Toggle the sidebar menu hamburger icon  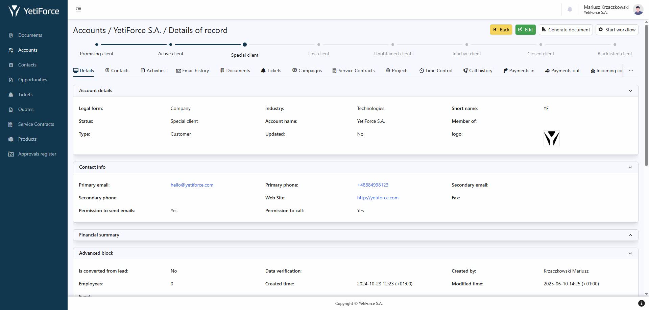pos(78,9)
